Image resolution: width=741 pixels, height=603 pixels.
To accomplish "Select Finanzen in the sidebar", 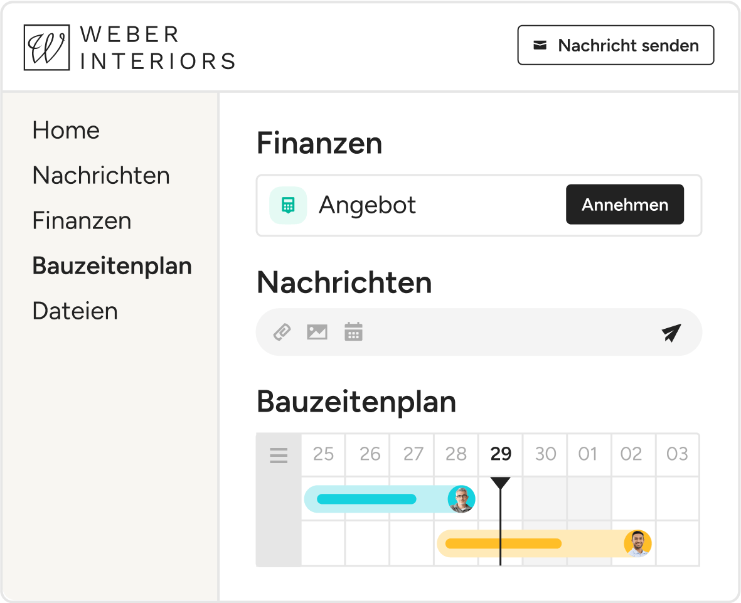I will coord(82,221).
